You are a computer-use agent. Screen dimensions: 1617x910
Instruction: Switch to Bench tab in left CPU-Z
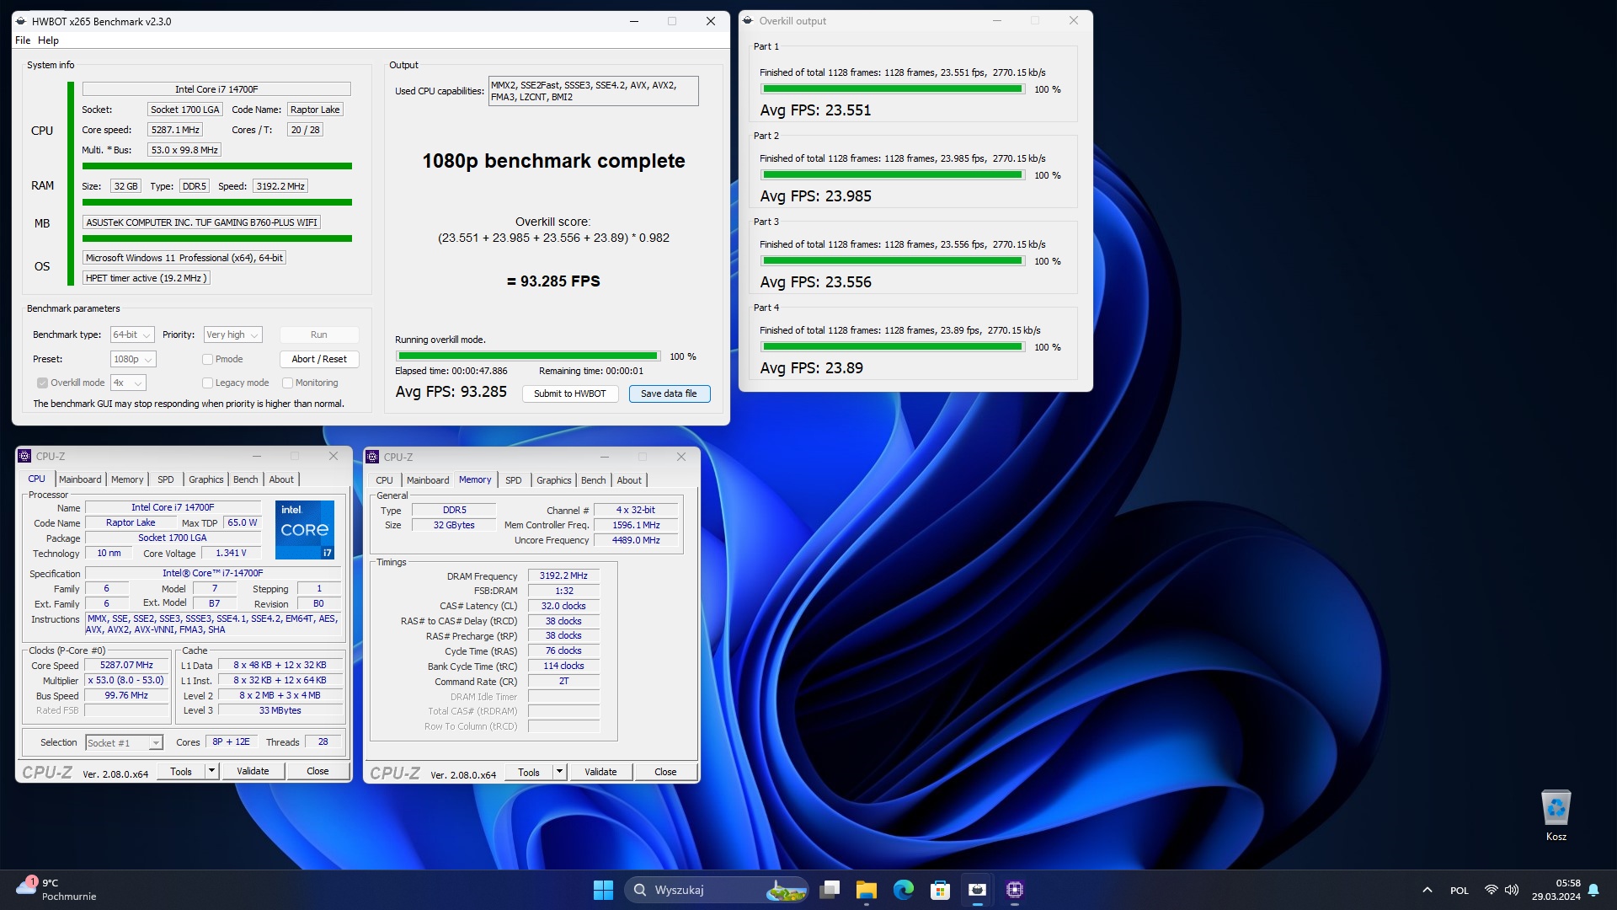[x=246, y=479]
